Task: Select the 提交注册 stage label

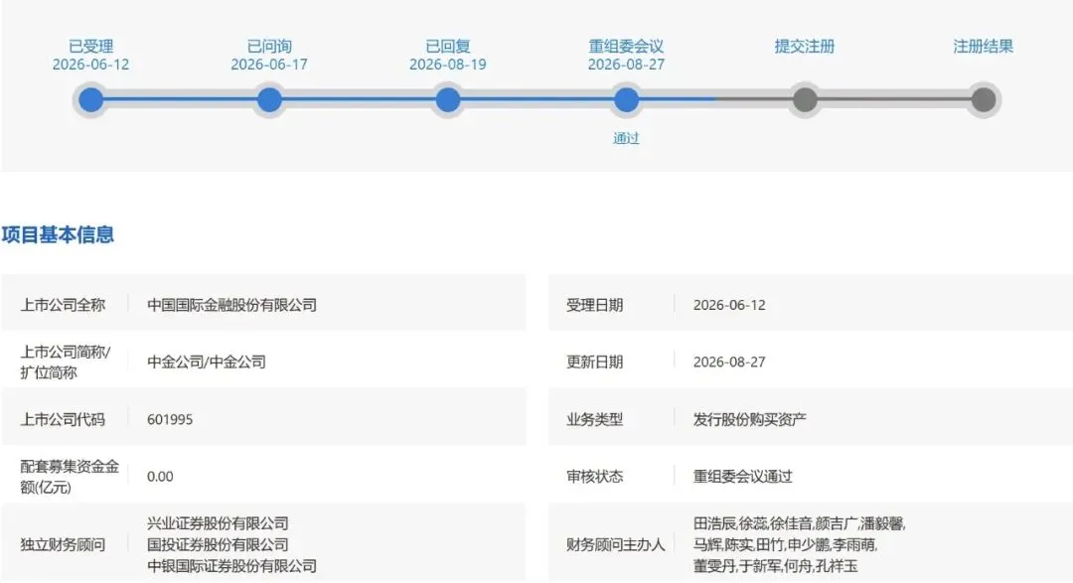Action: 805,46
